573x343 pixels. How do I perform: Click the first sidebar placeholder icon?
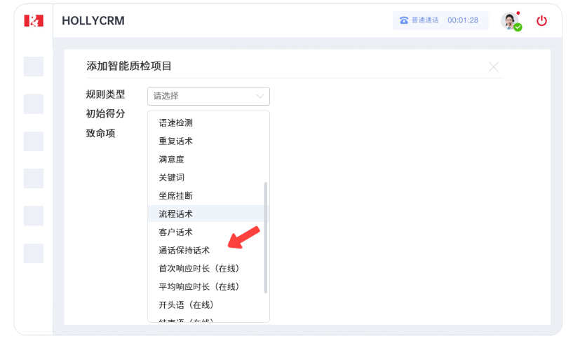(34, 66)
